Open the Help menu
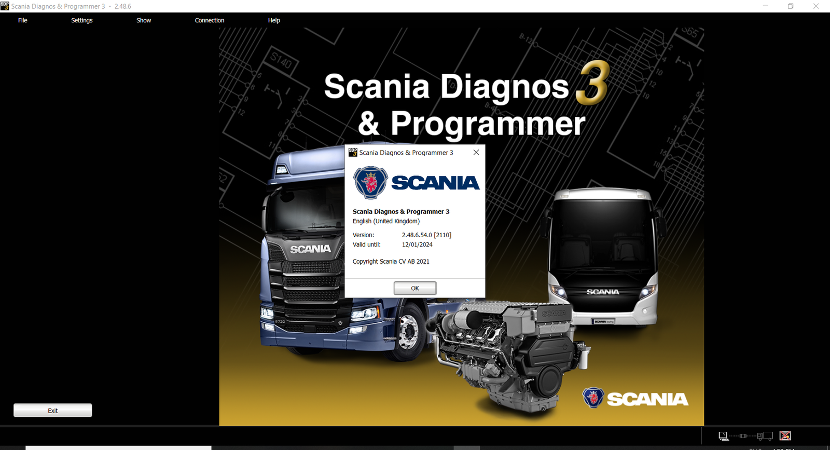The image size is (830, 450). click(x=274, y=20)
